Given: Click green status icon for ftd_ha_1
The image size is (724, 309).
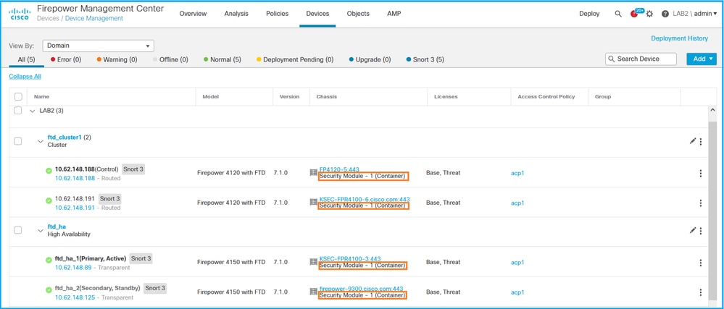Looking at the screenshot, I should click(49, 260).
